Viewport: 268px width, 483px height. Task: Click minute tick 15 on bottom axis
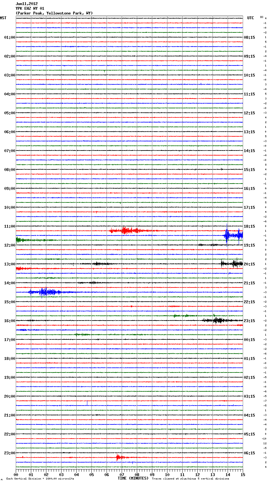(243, 474)
